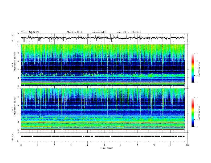
Task: Click the upper colorbar's log(PSD) label
Action: coord(200,70)
